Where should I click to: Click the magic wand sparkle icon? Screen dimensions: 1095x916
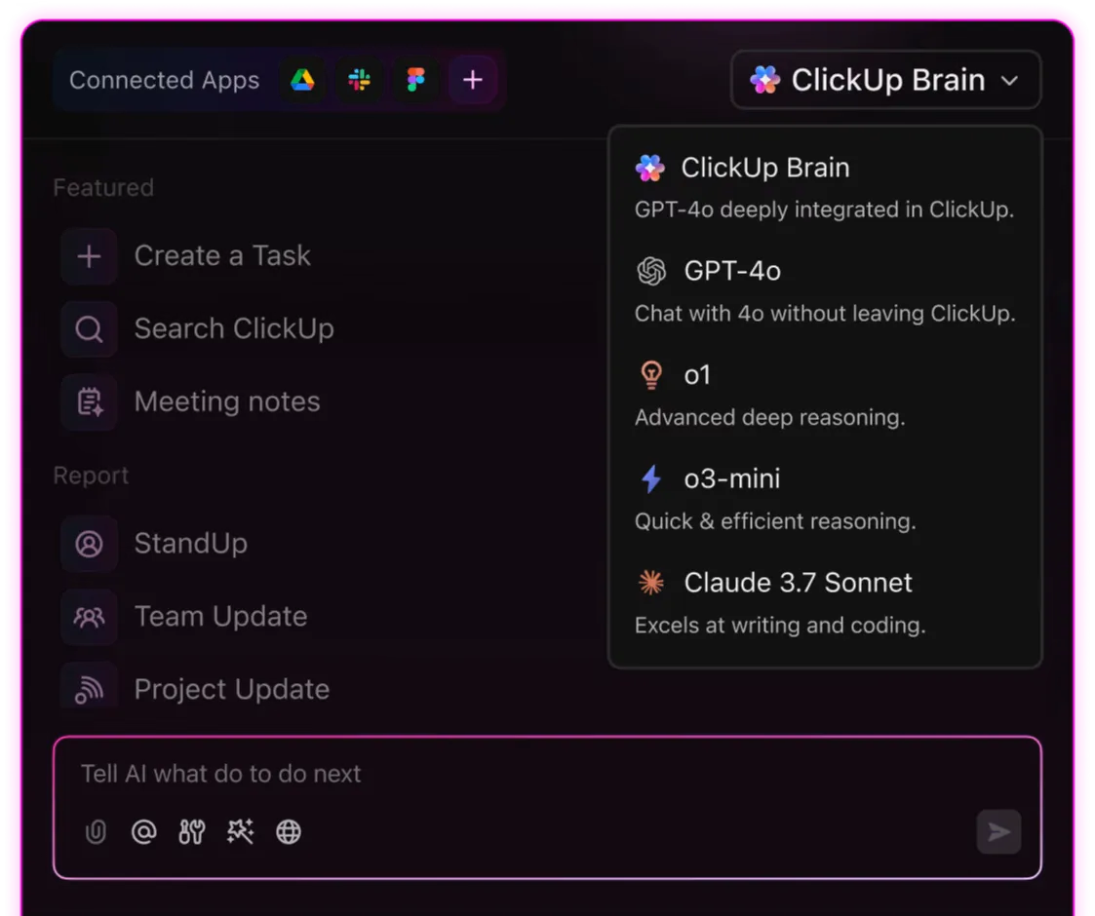240,831
